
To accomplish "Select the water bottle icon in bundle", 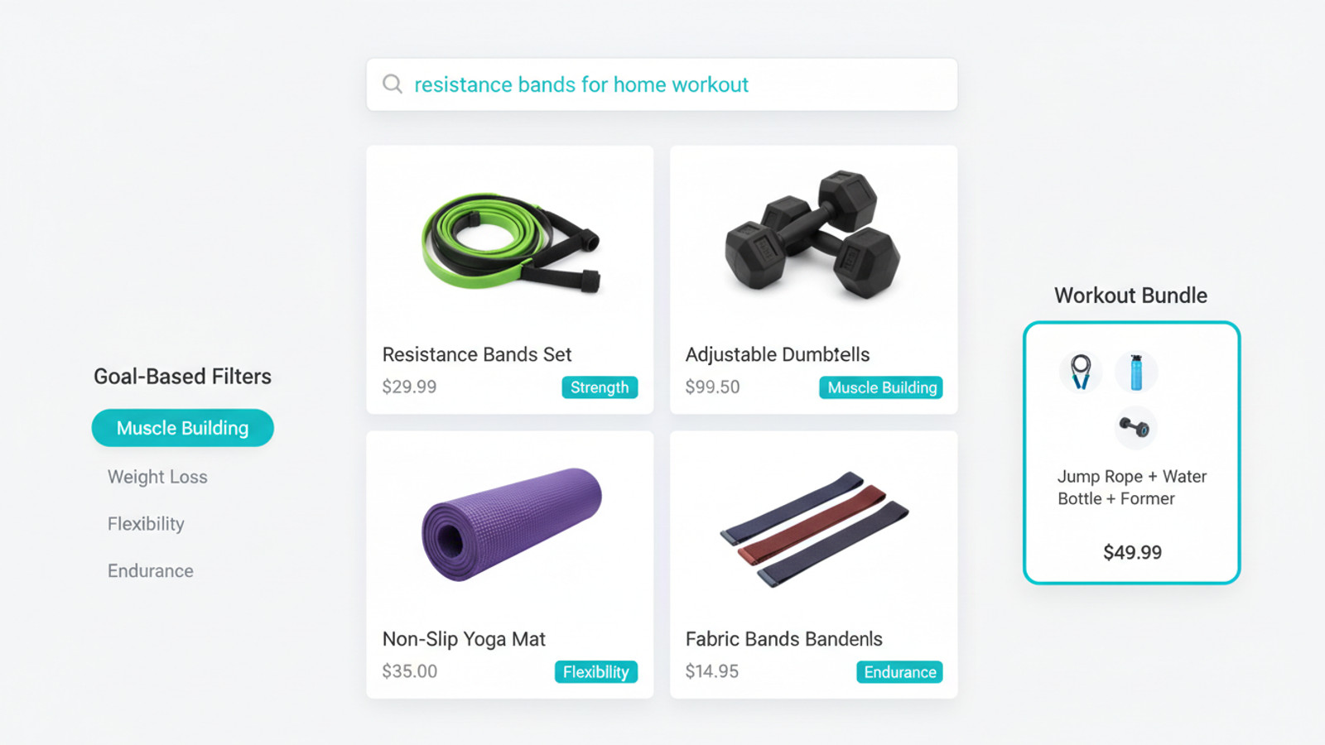I will [x=1136, y=372].
